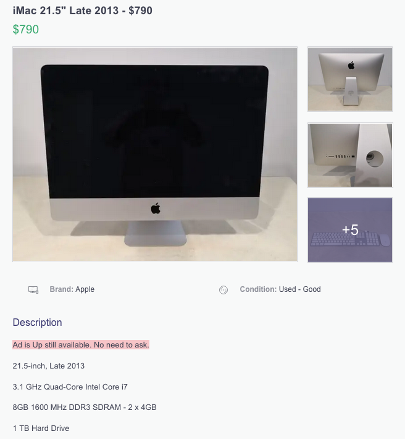Click the 1 TB Hard Drive line
Screen dimensions: 405x439
[x=41, y=428]
